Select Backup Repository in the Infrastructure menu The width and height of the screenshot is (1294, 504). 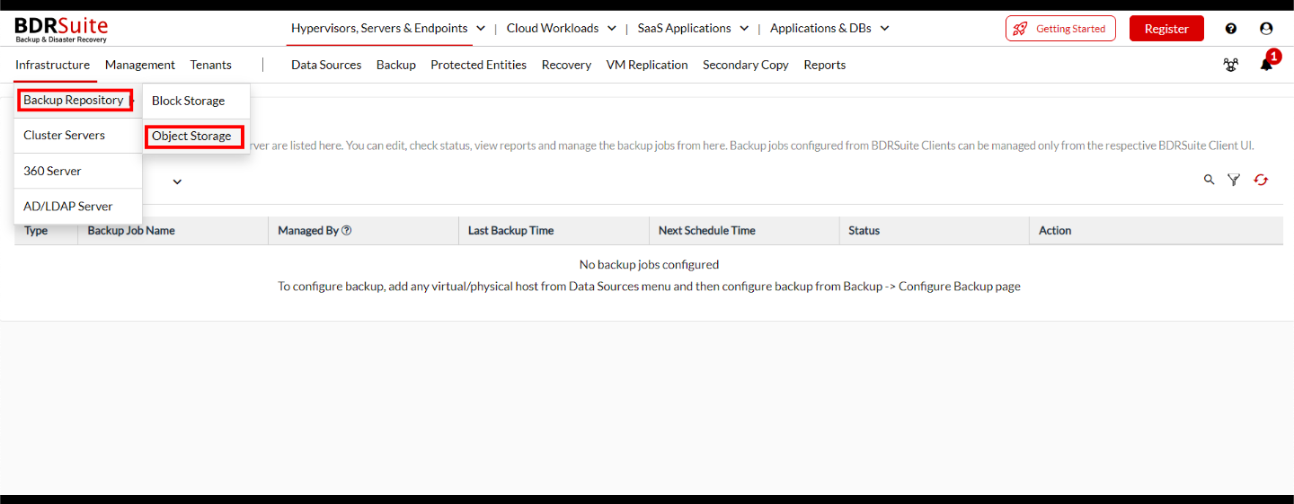pos(76,100)
